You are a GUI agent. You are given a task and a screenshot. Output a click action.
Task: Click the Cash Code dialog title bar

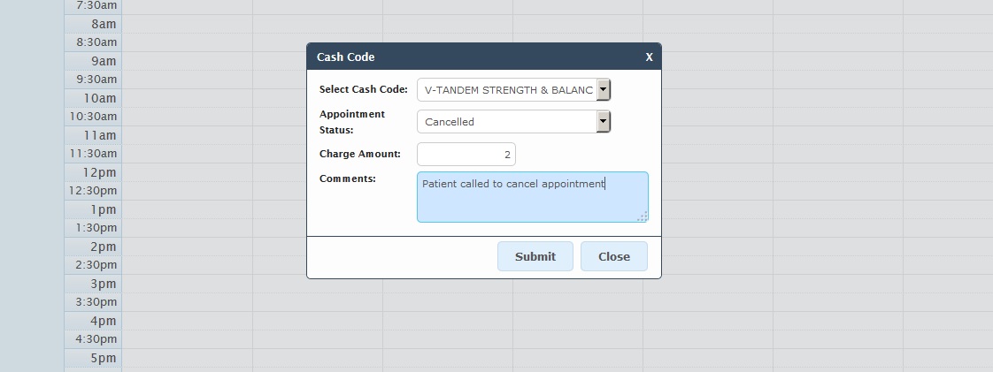pyautogui.click(x=478, y=57)
